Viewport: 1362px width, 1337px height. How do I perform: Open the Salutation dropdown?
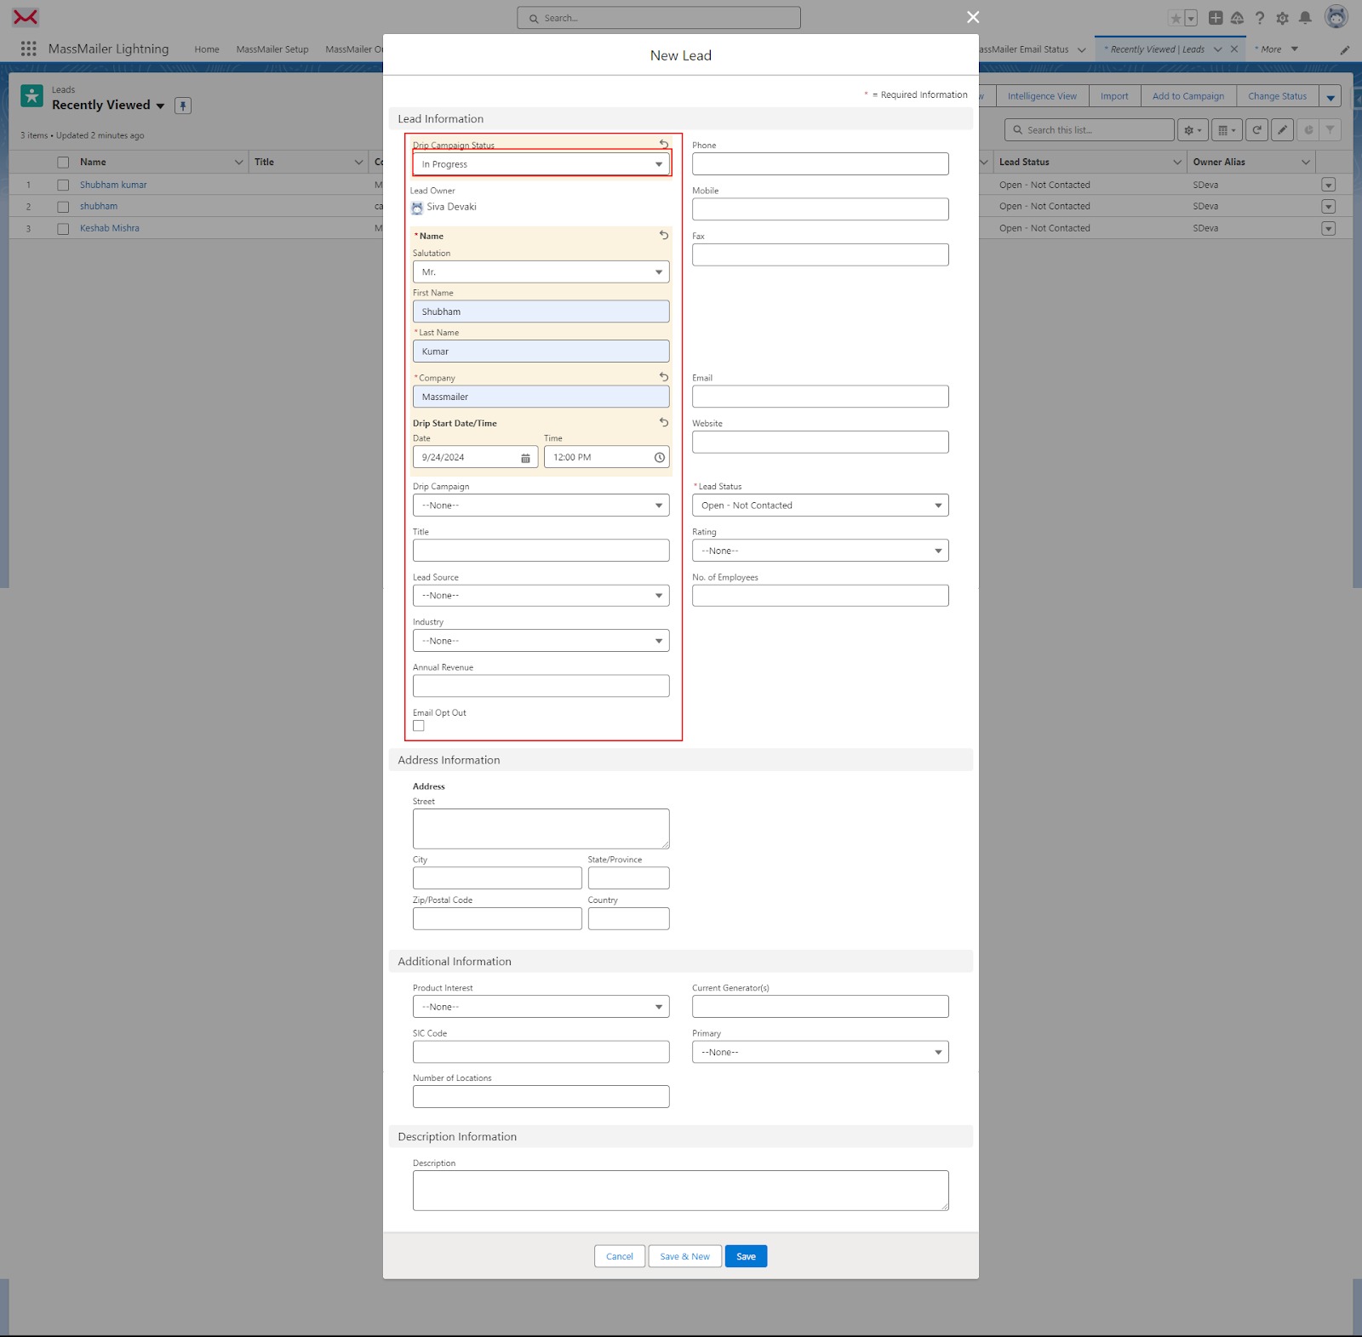tap(541, 272)
